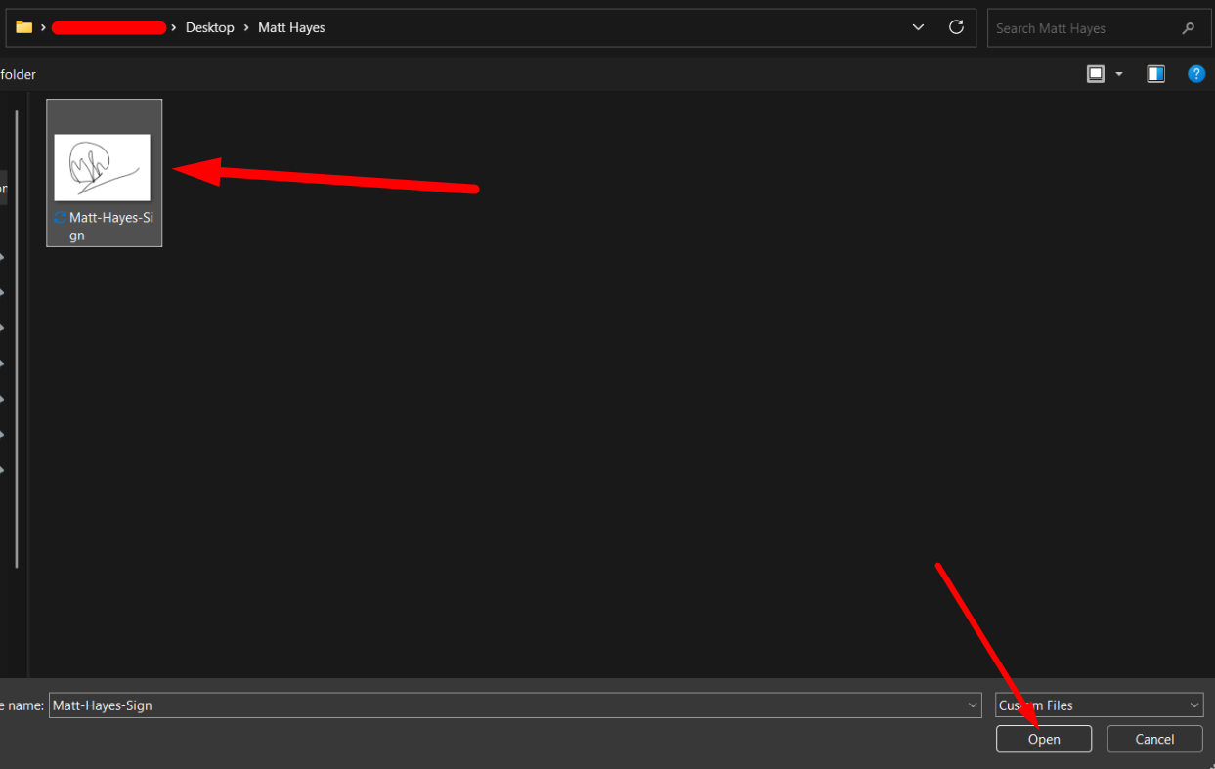Expand the file name history dropdown
The width and height of the screenshot is (1215, 769).
[973, 705]
